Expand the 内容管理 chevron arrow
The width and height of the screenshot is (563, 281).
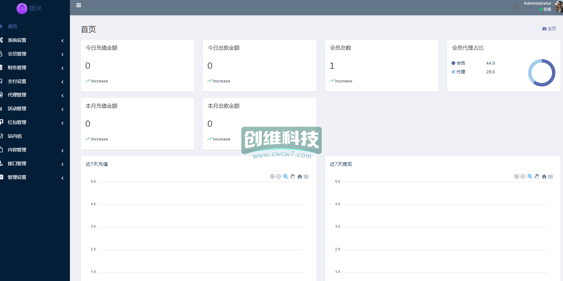click(62, 150)
